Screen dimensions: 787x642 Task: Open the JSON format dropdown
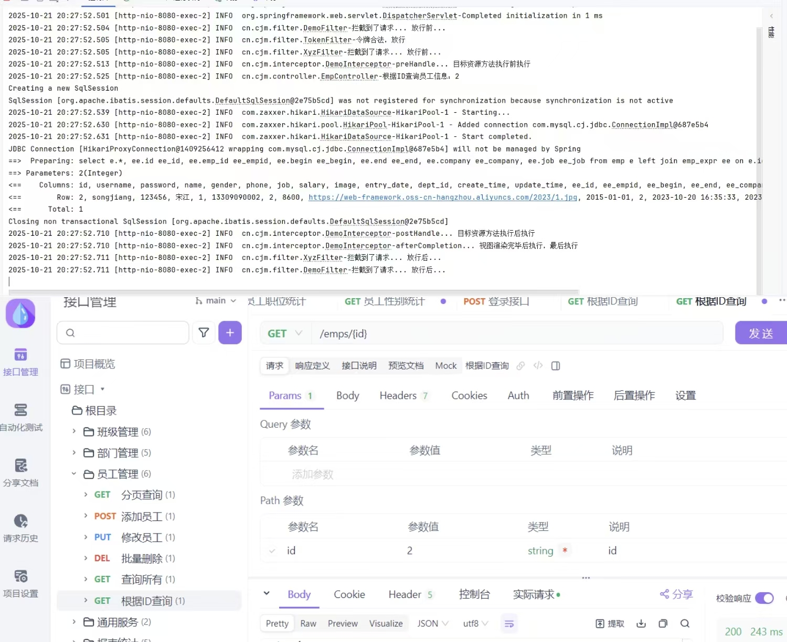432,623
